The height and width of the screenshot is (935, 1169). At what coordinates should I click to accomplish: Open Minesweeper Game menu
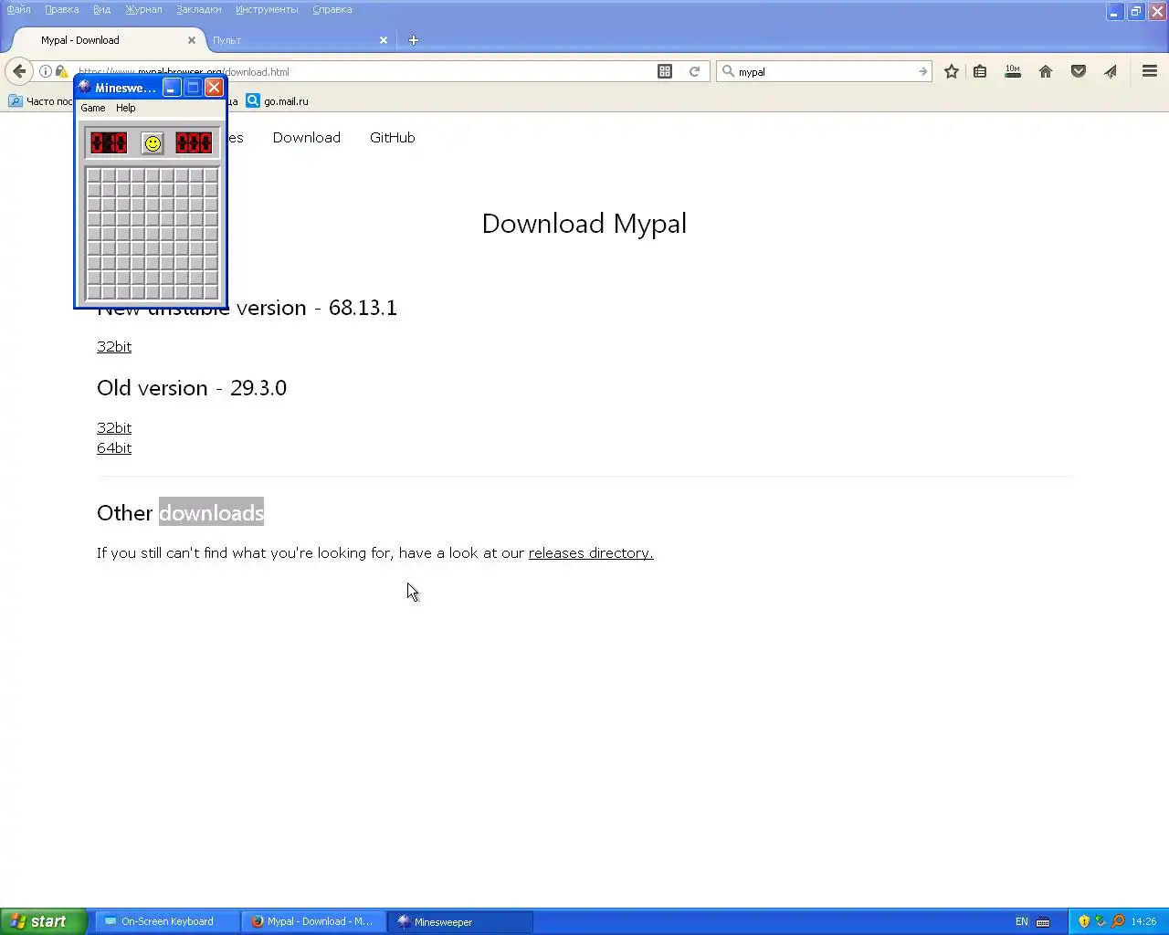[93, 108]
